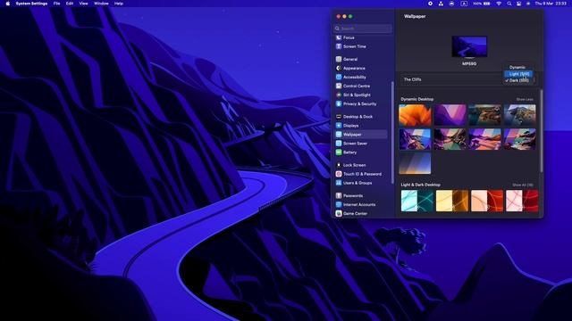
Task: Click the Wi-Fi status icon
Action: tap(499, 4)
